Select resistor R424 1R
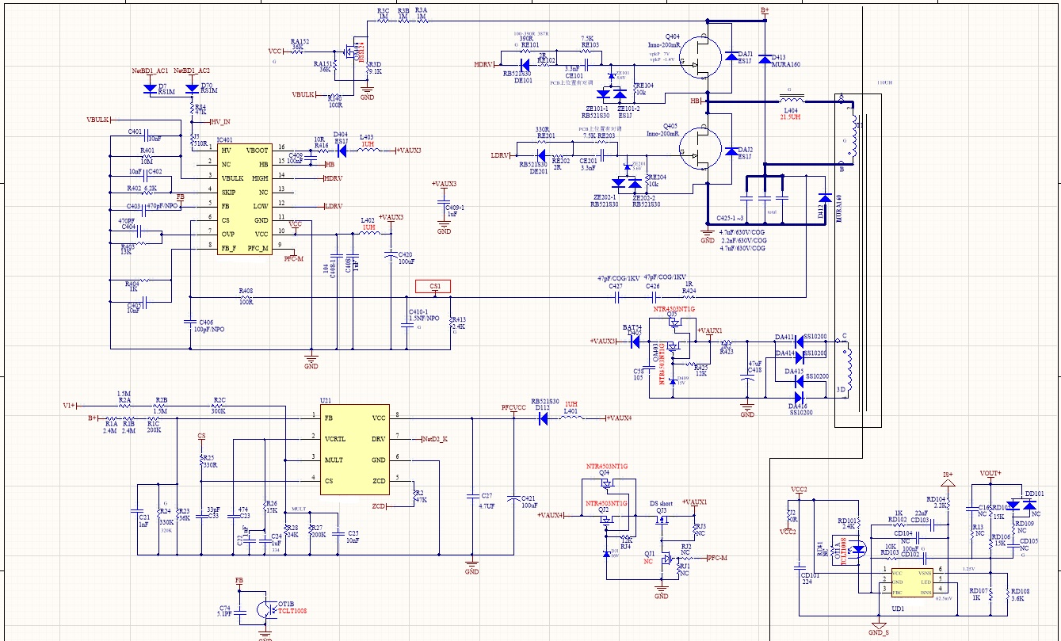1061x641 pixels. [689, 298]
